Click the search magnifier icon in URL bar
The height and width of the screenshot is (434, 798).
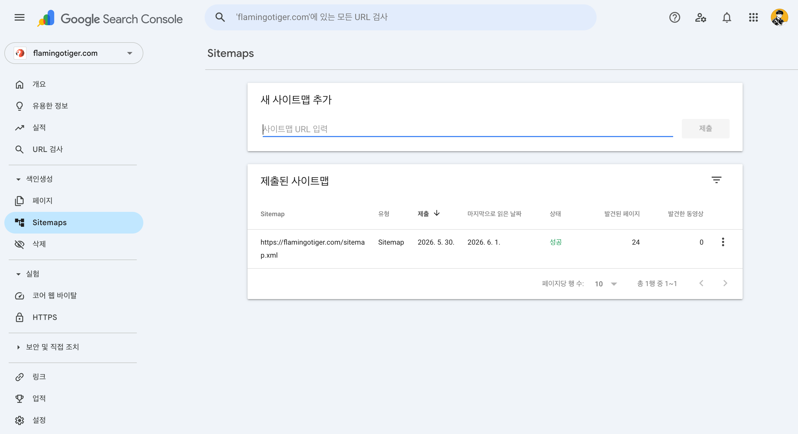point(220,17)
